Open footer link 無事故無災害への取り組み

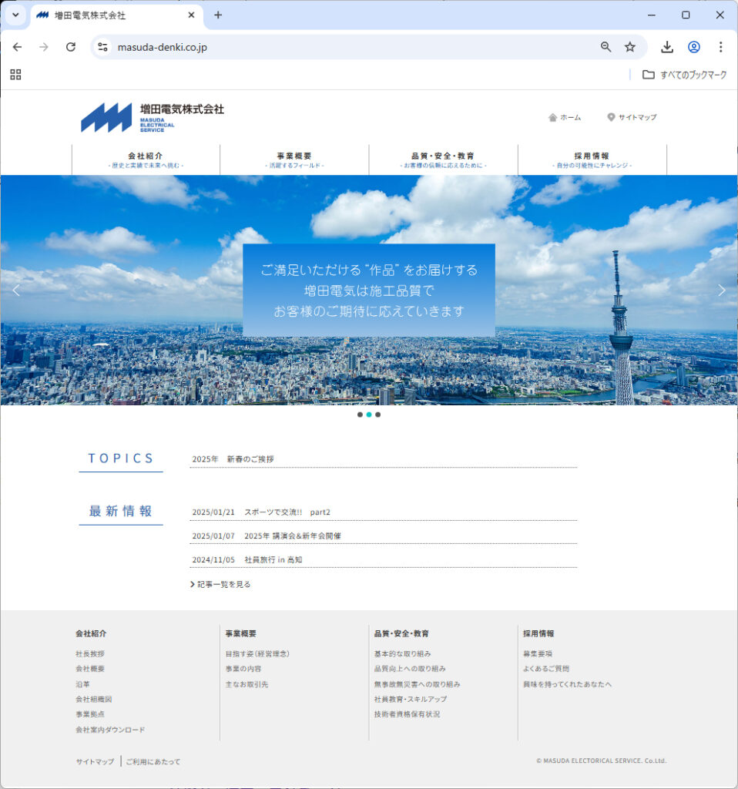[417, 684]
